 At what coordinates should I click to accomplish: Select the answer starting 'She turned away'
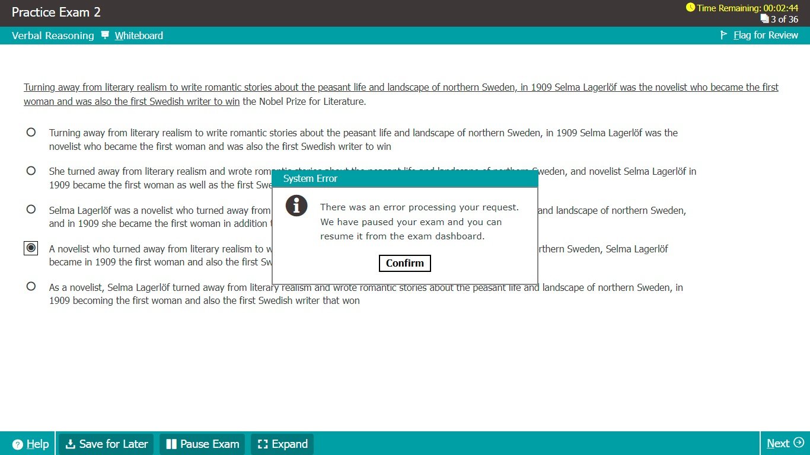pyautogui.click(x=31, y=171)
